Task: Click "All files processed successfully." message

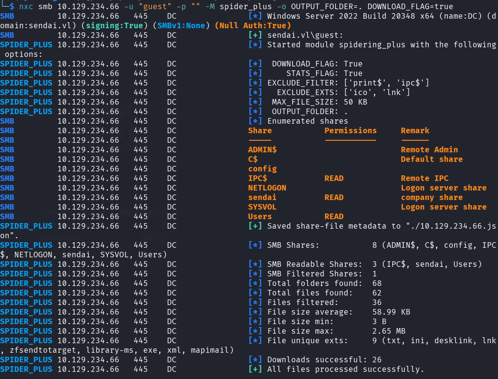Action: 346,369
